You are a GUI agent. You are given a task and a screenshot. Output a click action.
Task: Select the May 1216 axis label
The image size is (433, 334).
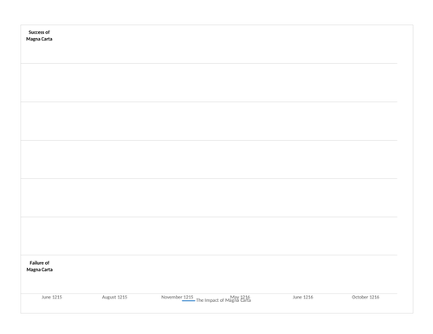point(240,297)
